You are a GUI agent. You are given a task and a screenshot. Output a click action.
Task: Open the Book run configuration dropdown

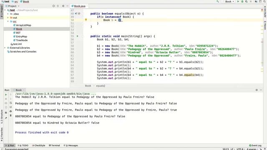pos(229,2)
